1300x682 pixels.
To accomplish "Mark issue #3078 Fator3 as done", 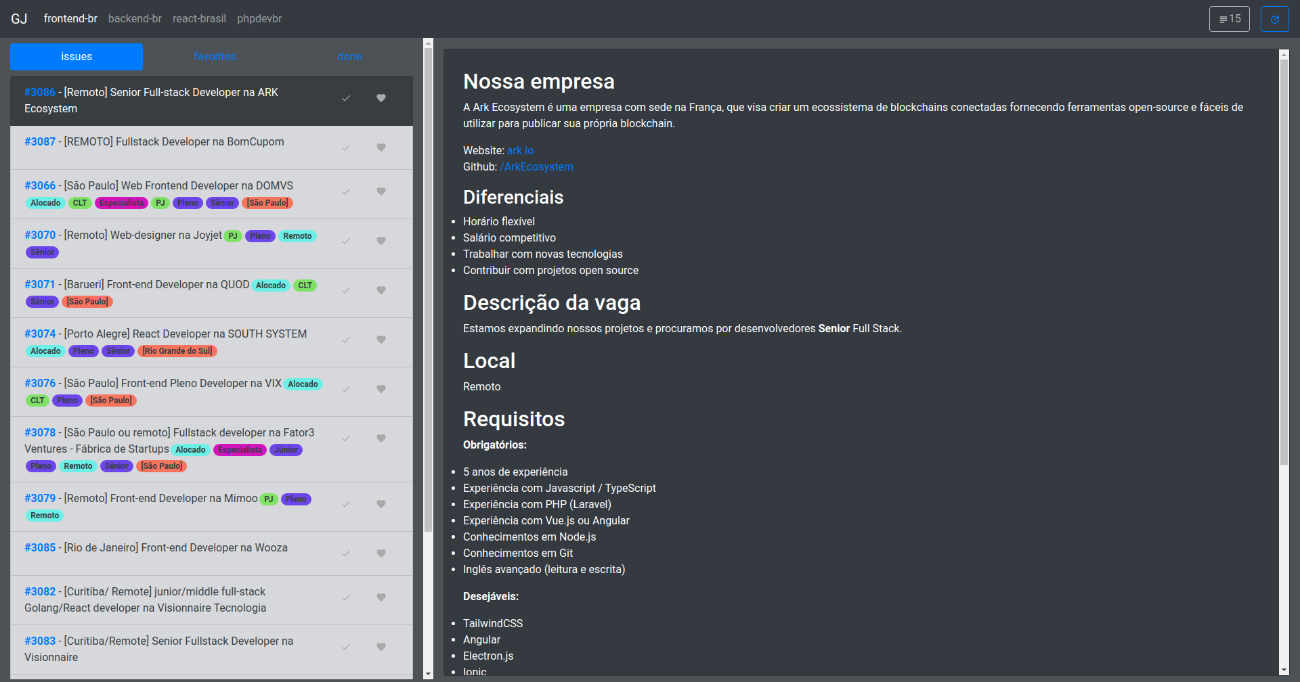I will click(x=346, y=438).
